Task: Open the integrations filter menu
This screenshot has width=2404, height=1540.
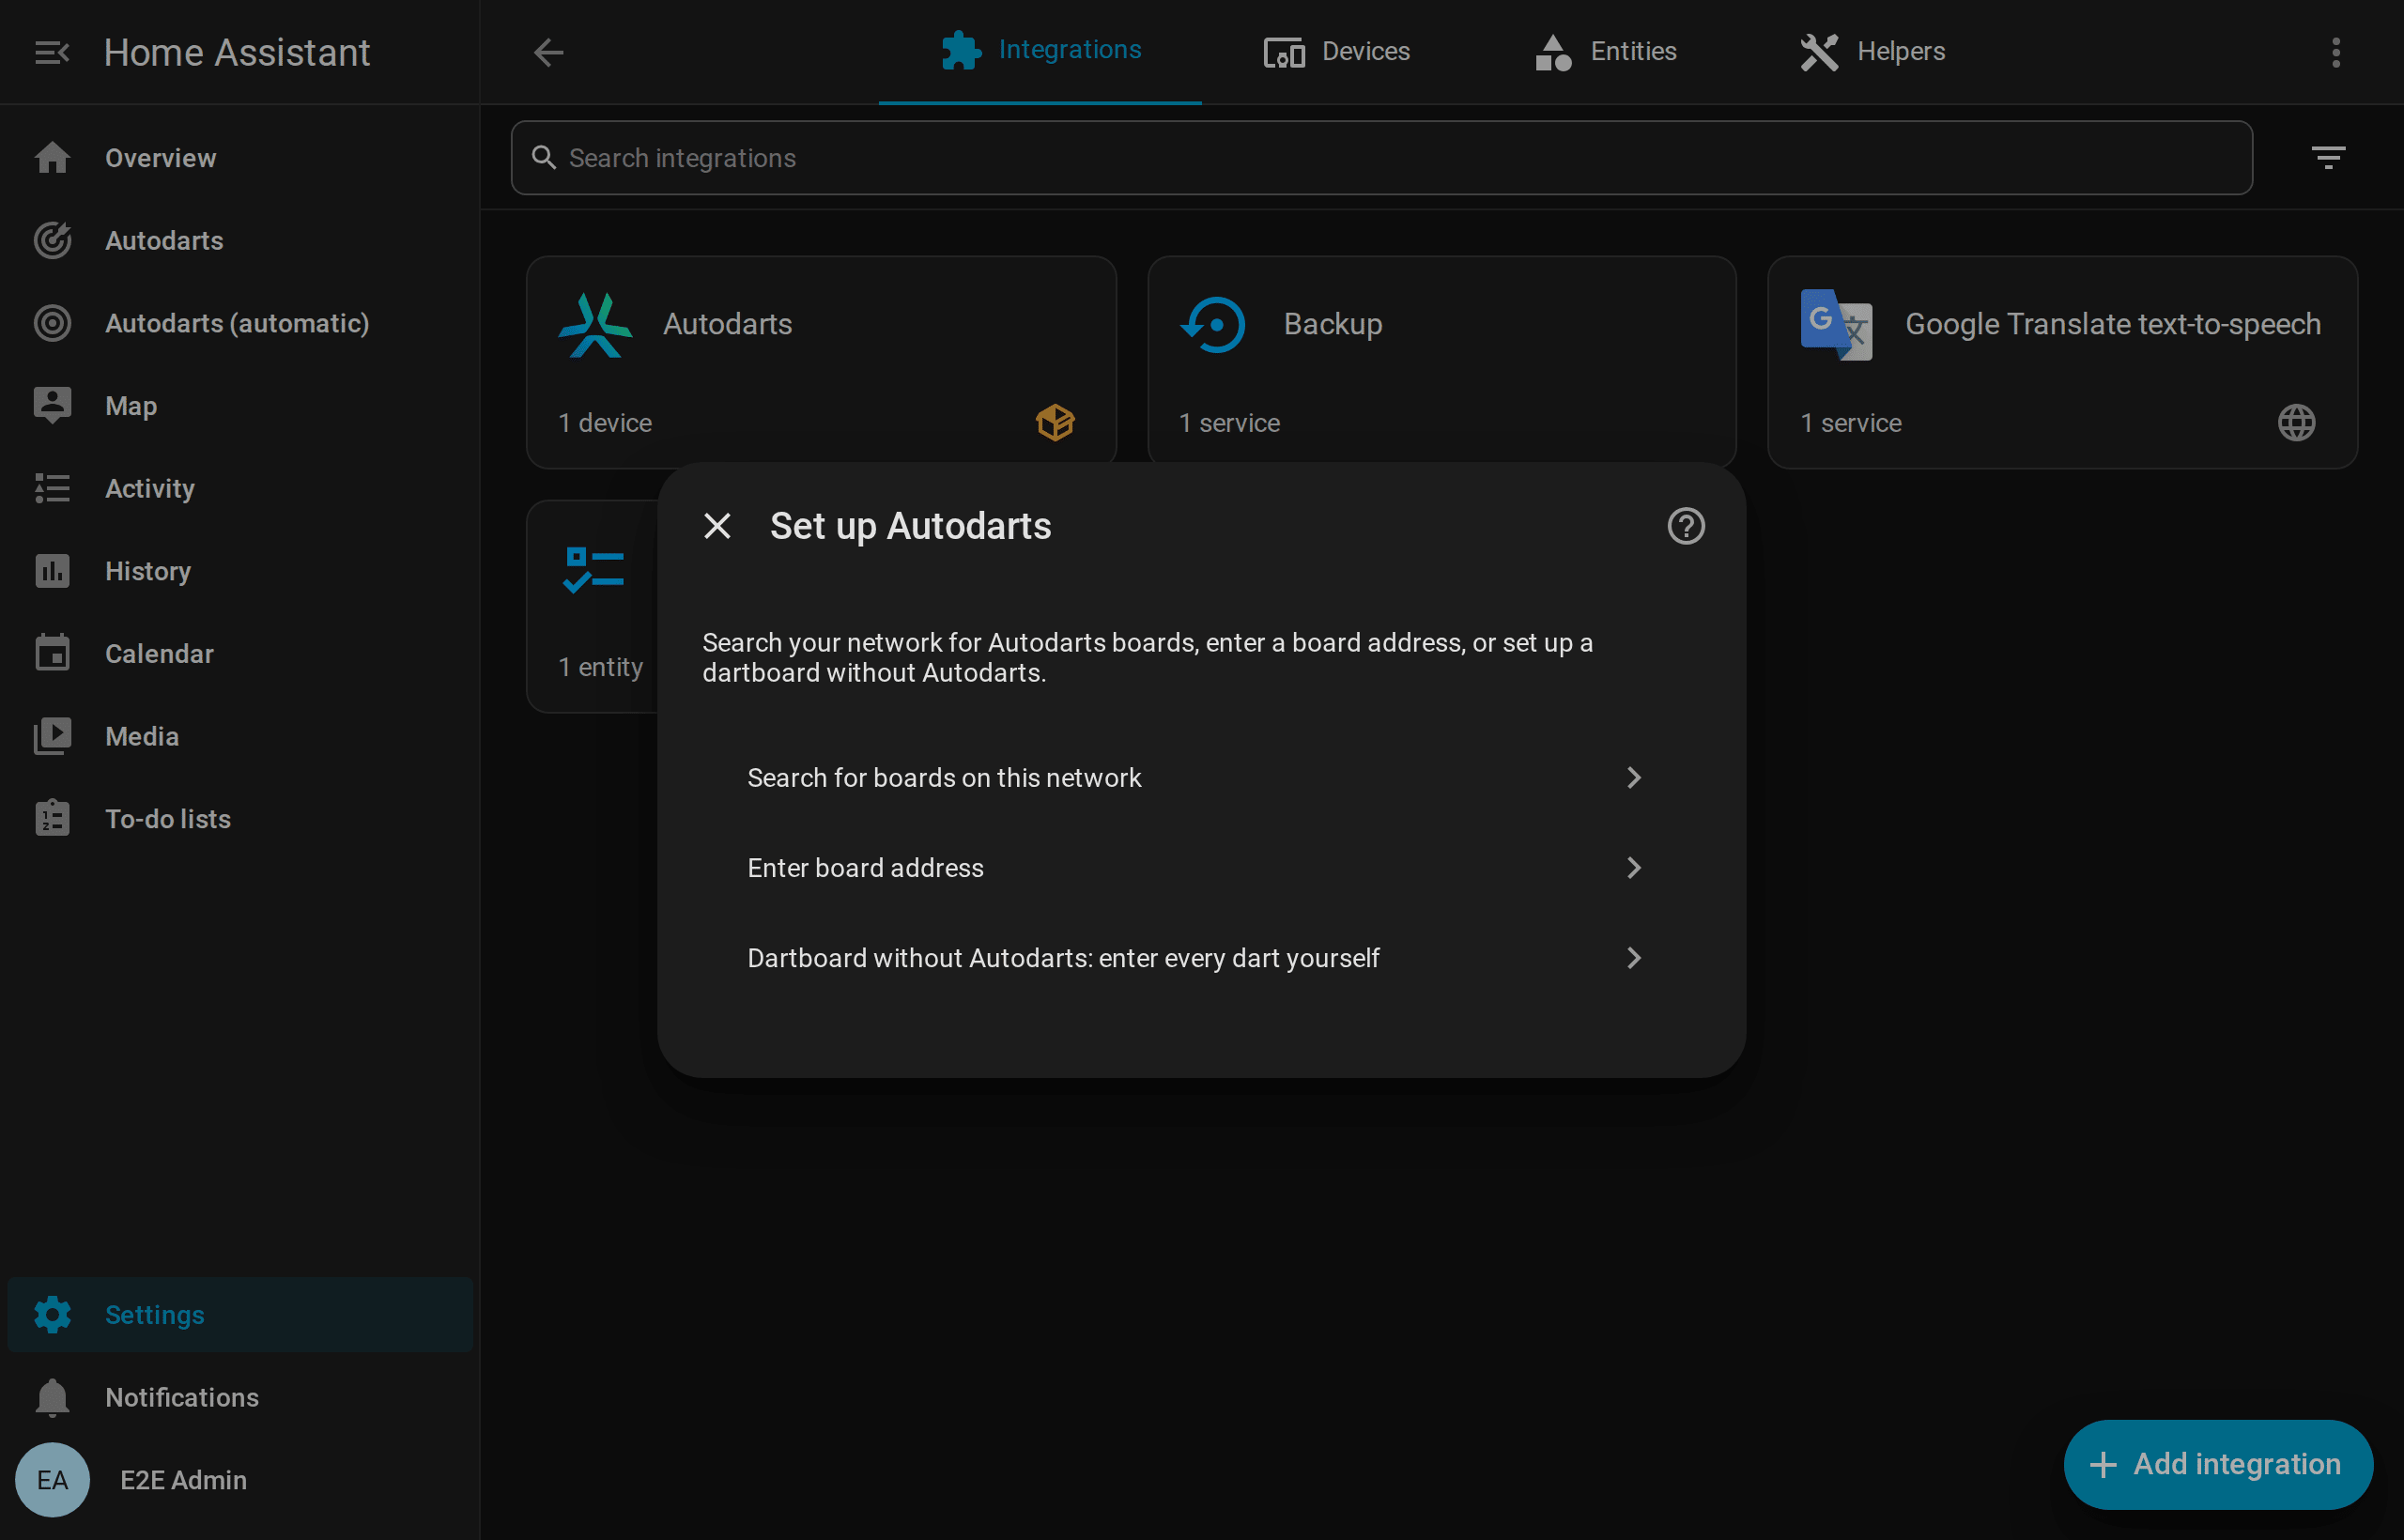Action: coord(2328,158)
